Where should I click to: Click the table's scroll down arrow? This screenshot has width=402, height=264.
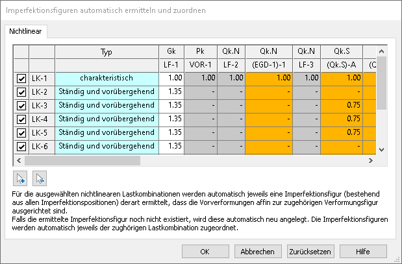[x=382, y=150]
